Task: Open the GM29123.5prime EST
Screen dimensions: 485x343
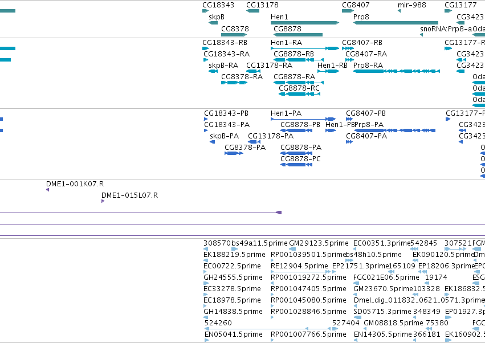Action: coord(319,243)
